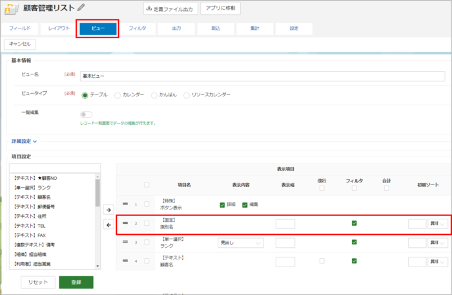Image resolution: width=452 pixels, height=295 pixels.
Task: Open 昇順 sort dropdown in 識別名 row
Action: point(438,224)
